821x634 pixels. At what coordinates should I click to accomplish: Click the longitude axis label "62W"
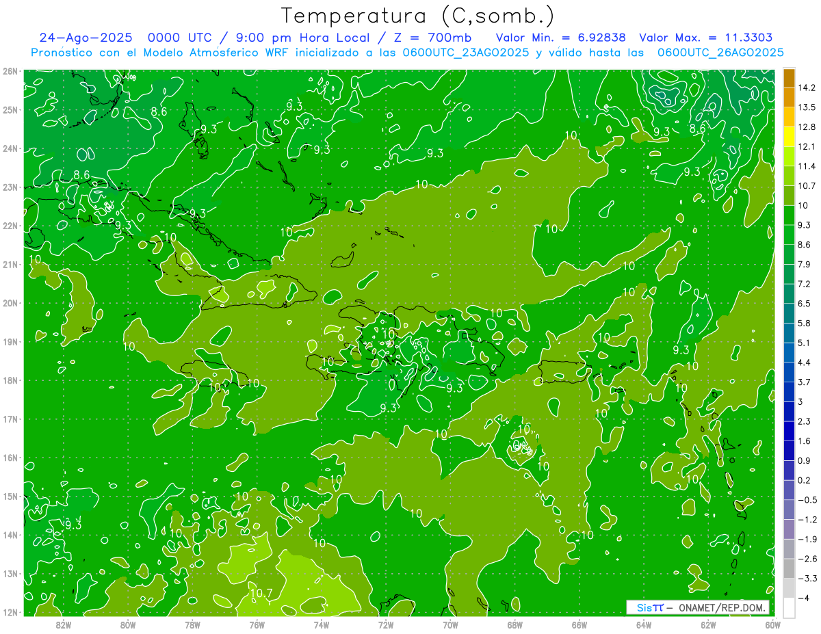point(708,624)
